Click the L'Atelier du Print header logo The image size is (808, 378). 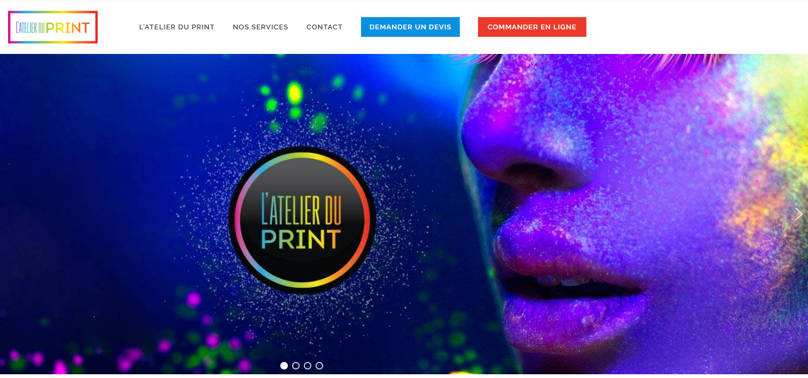click(x=53, y=27)
